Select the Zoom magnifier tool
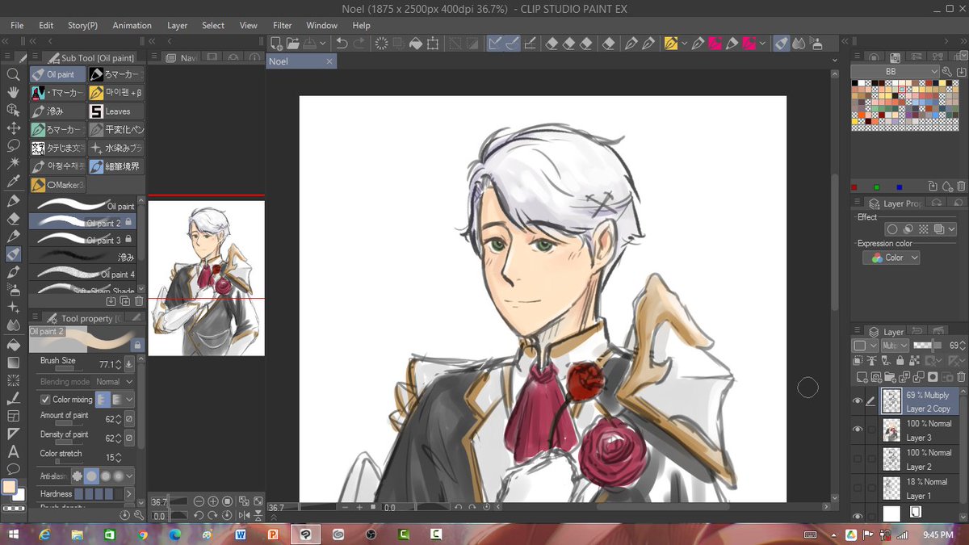This screenshot has width=969, height=545. 13,74
